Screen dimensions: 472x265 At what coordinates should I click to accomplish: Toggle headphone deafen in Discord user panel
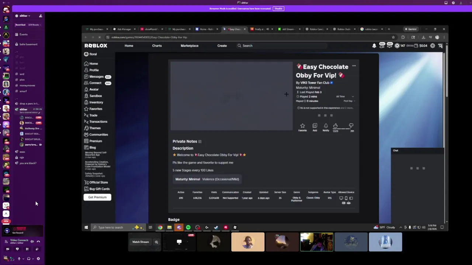pos(28,259)
